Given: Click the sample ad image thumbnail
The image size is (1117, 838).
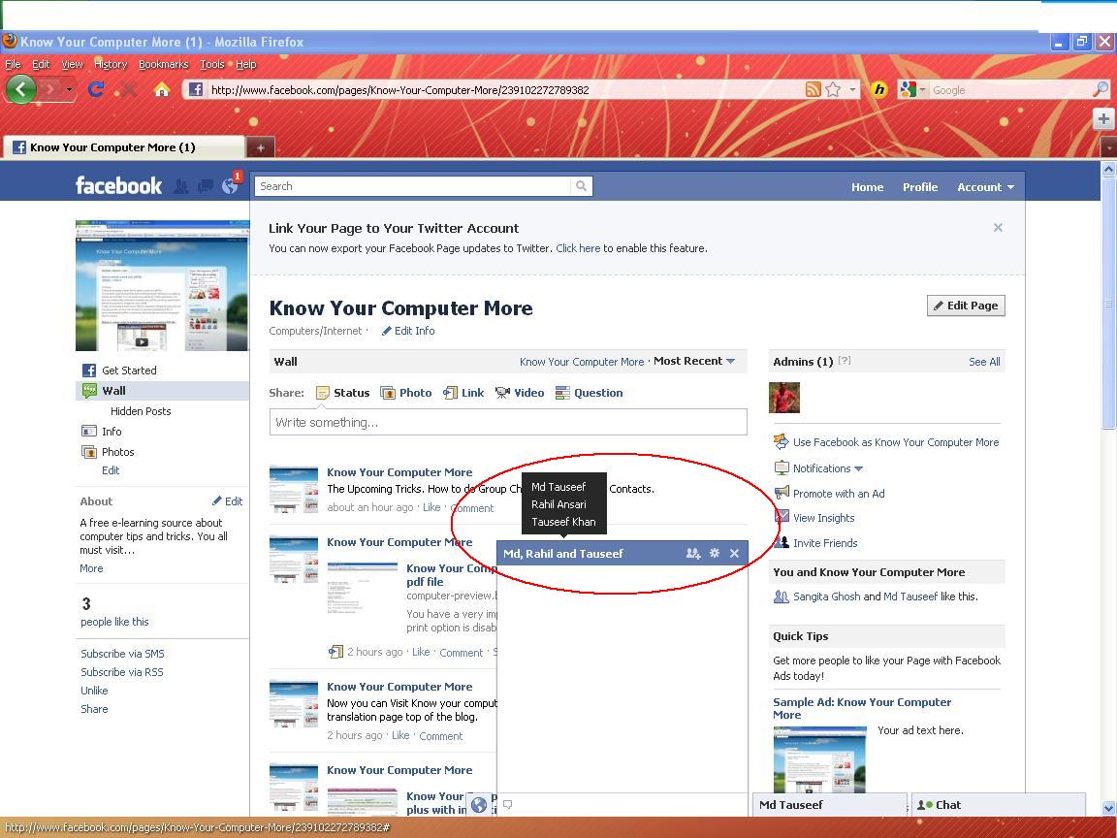Looking at the screenshot, I should click(x=820, y=758).
